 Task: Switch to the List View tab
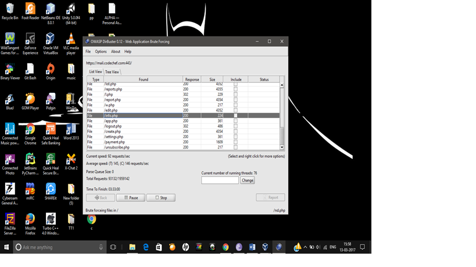(x=95, y=71)
